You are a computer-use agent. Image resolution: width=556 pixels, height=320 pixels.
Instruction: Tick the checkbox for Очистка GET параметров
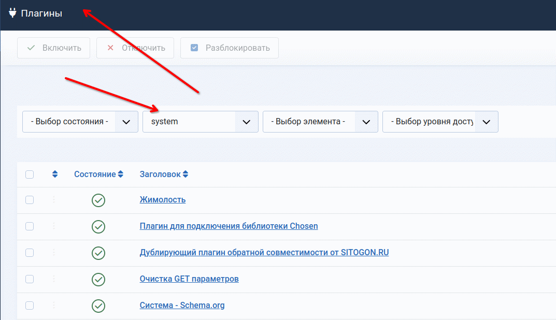30,279
